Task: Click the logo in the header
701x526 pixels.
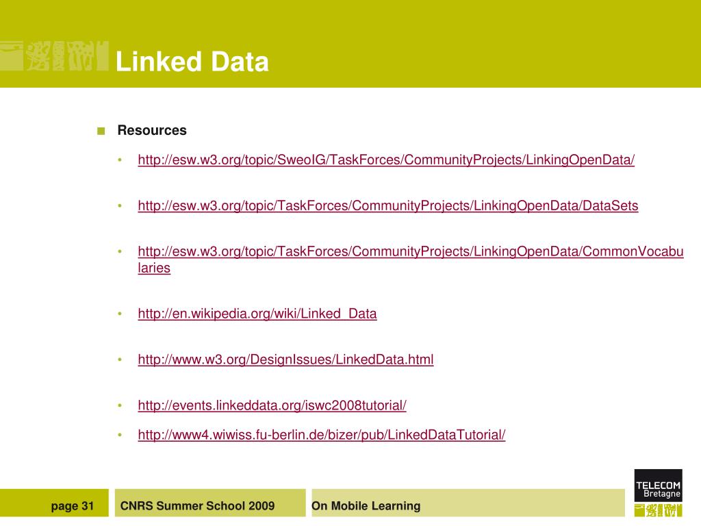Action: 54,55
